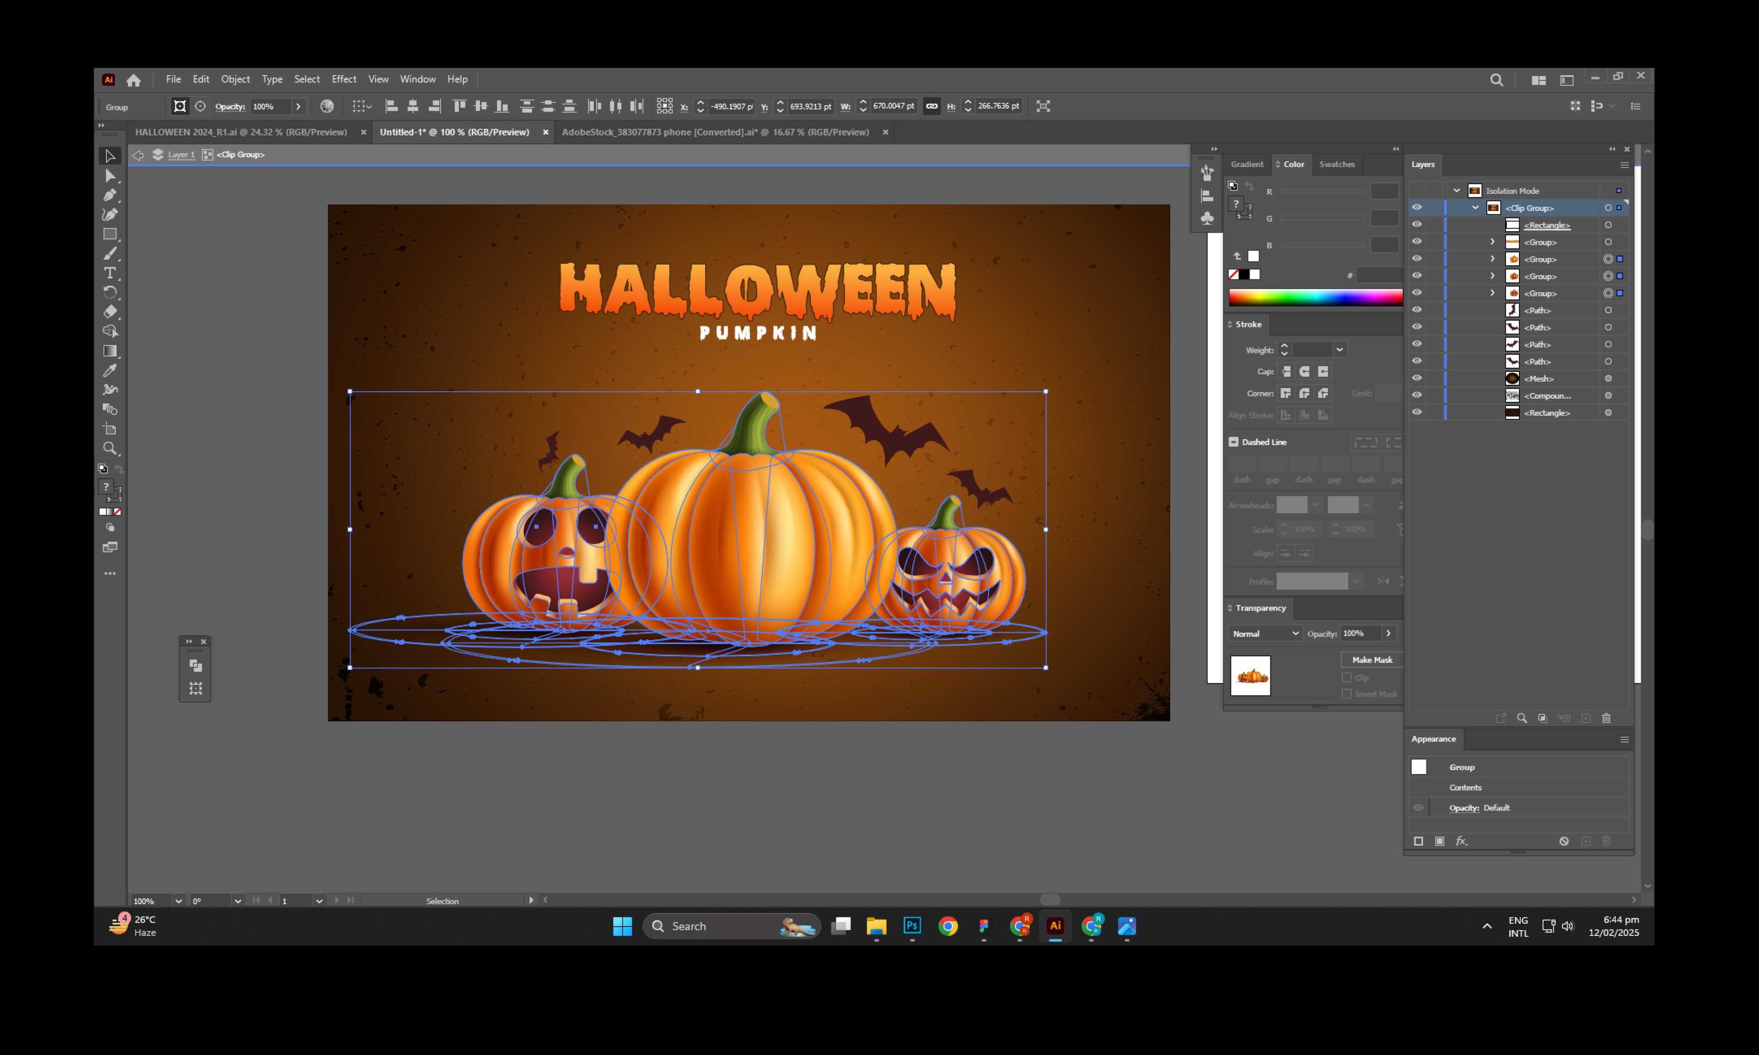Toggle Opacity visibility in Appearance panel
This screenshot has width=1759, height=1055.
[1419, 808]
